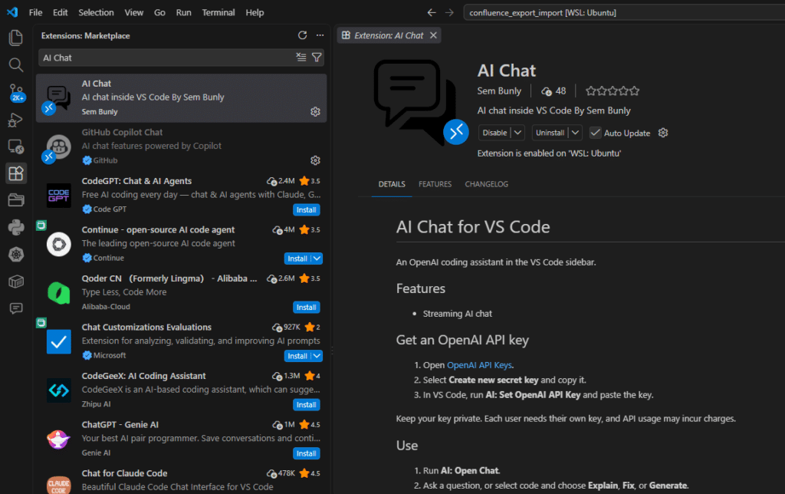Image resolution: width=785 pixels, height=494 pixels.
Task: Open the Terminal menu
Action: point(218,12)
